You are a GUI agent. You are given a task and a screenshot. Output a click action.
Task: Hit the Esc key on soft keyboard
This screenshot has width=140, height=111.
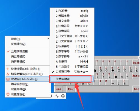136,89
